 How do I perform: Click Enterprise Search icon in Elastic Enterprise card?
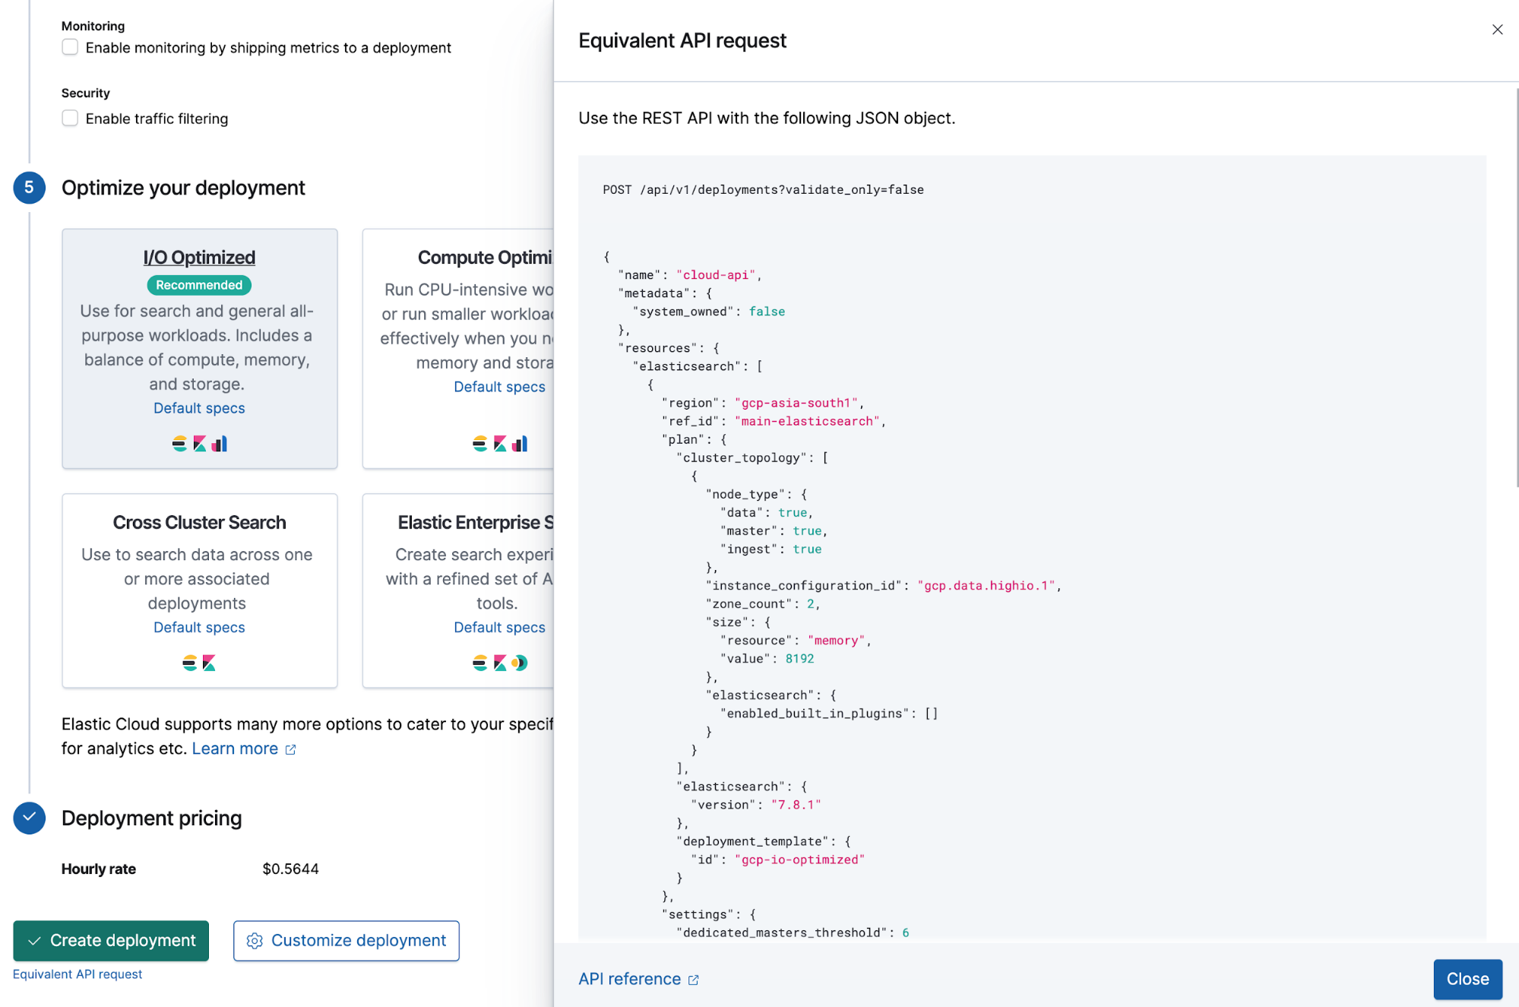(520, 663)
